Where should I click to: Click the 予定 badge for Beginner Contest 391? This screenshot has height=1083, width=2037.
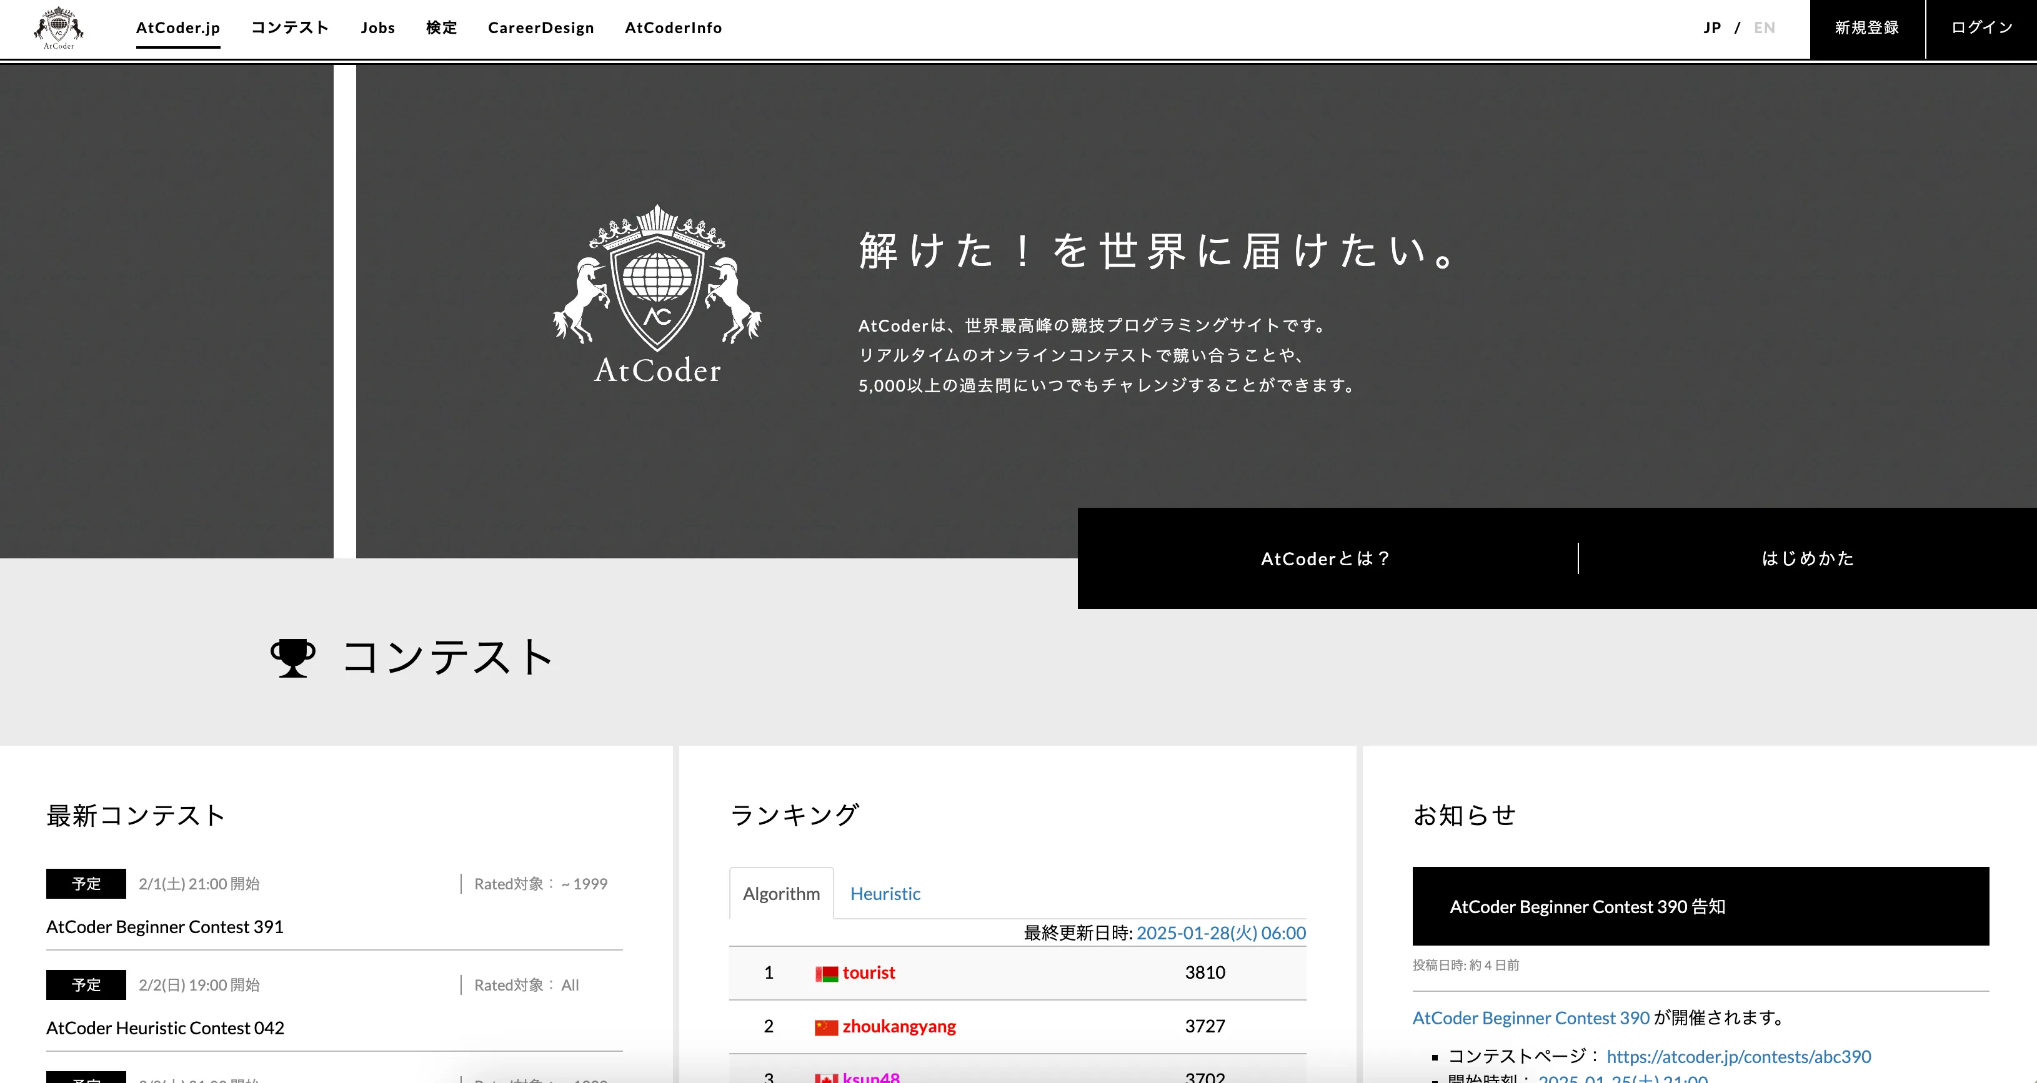click(x=86, y=884)
